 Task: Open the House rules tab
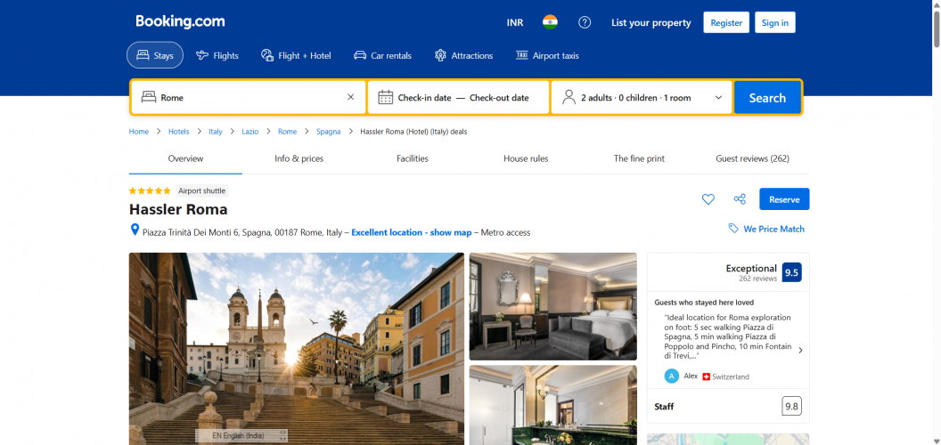(x=526, y=159)
